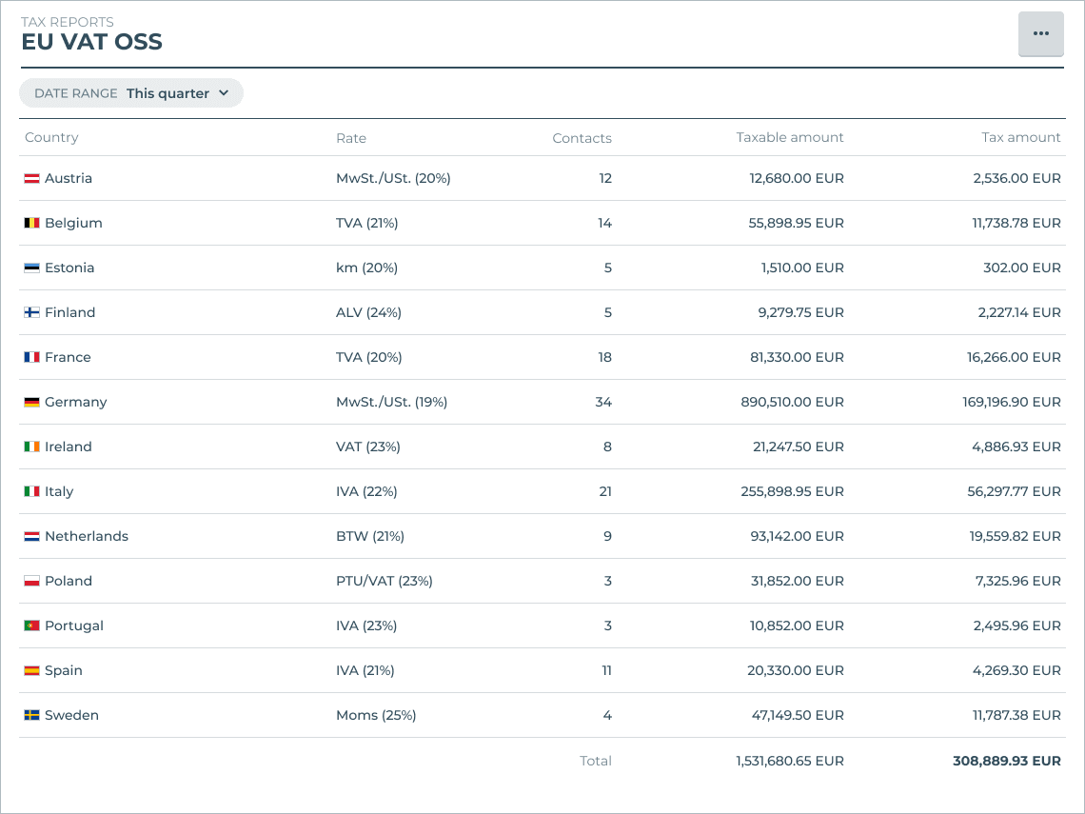1085x814 pixels.
Task: Click Estonia's km (20%) rate
Action: pos(366,268)
